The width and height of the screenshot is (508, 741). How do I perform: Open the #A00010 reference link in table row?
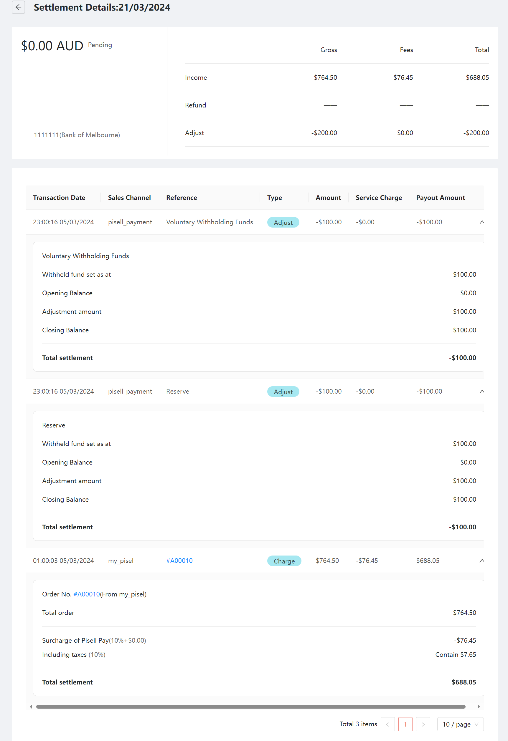pos(179,561)
